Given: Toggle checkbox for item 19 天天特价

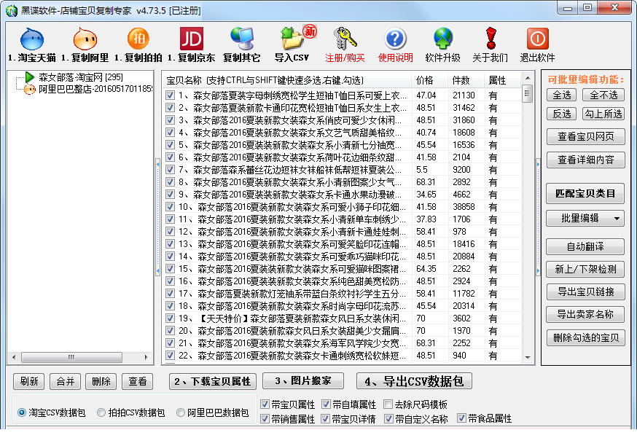Looking at the screenshot, I should click(171, 318).
